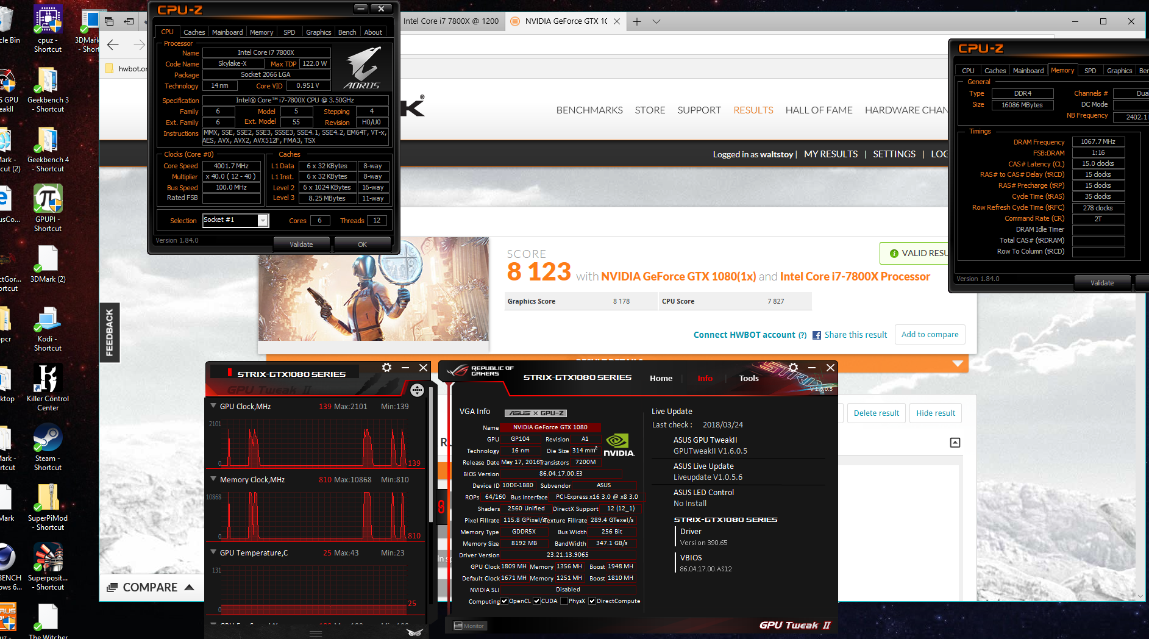Open the browser tab list dropdown
This screenshot has width=1149, height=639.
pyautogui.click(x=656, y=21)
